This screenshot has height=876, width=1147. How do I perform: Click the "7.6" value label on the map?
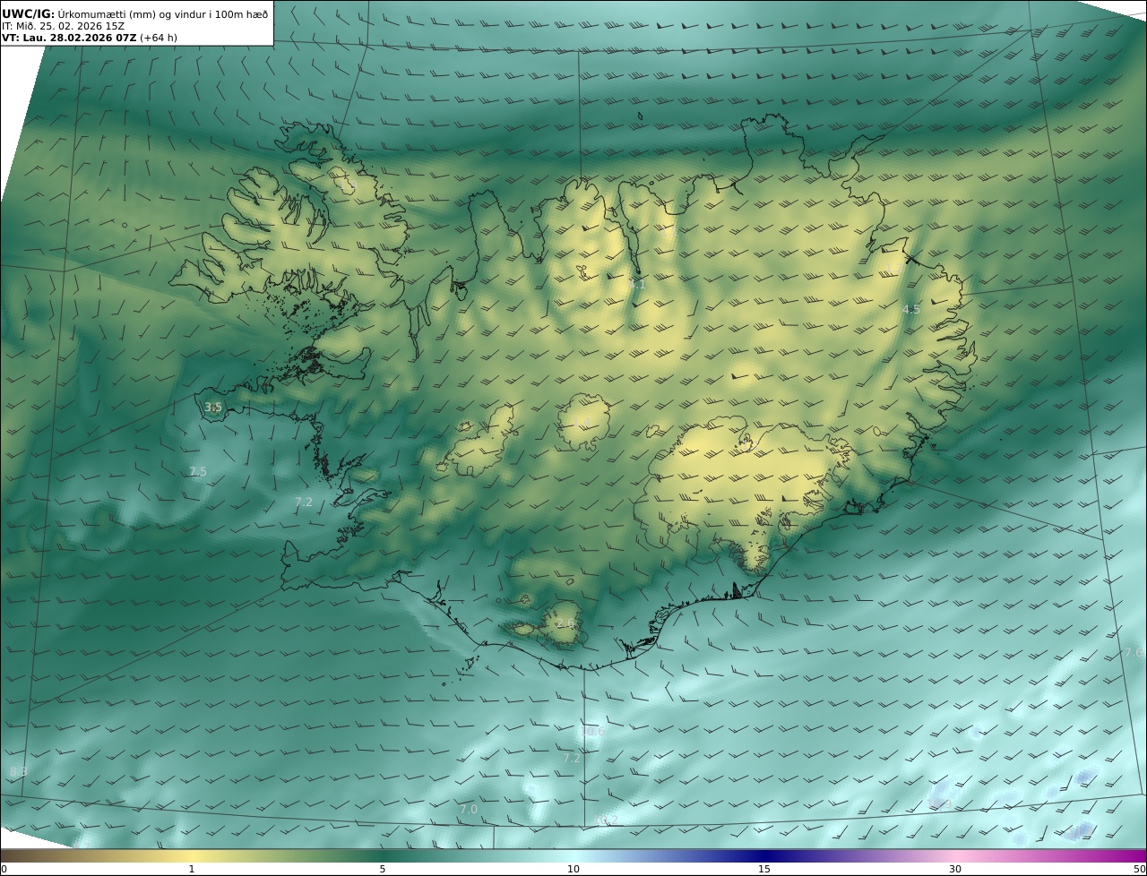tap(1134, 652)
